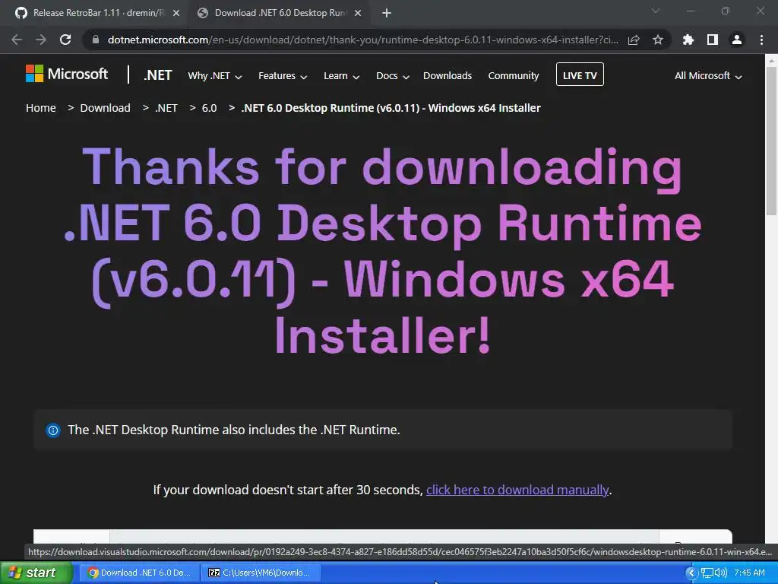Screen dimensions: 778x584
Task: Click the .NET Desktop Runtime info text
Action: tap(234, 430)
